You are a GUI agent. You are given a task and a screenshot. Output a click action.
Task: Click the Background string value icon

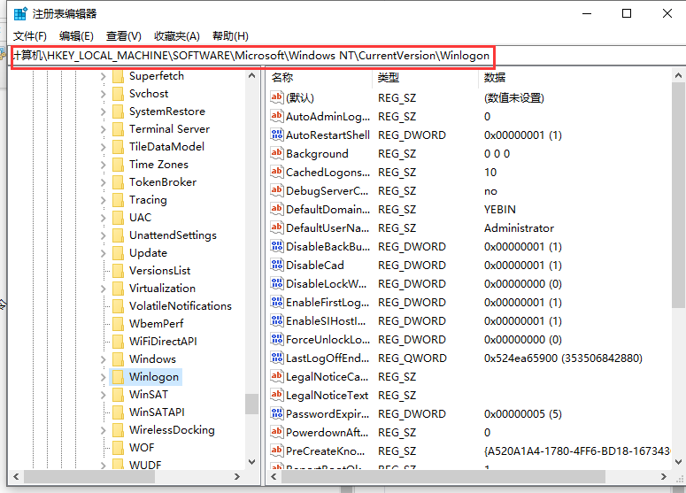(x=277, y=154)
